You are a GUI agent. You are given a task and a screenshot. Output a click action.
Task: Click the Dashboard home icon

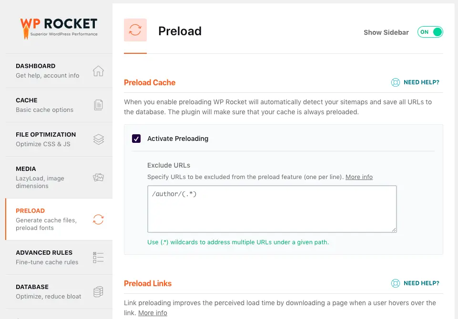(98, 71)
